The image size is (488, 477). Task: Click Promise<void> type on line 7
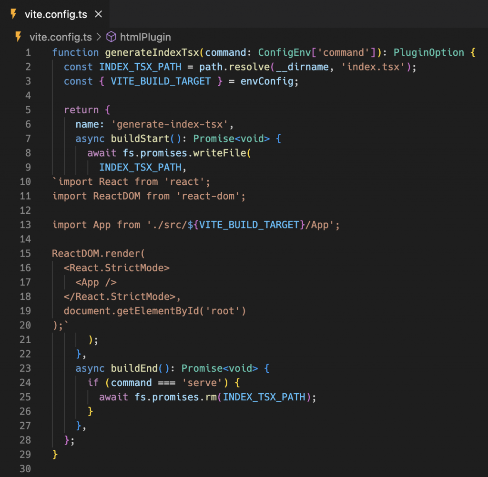coord(231,139)
